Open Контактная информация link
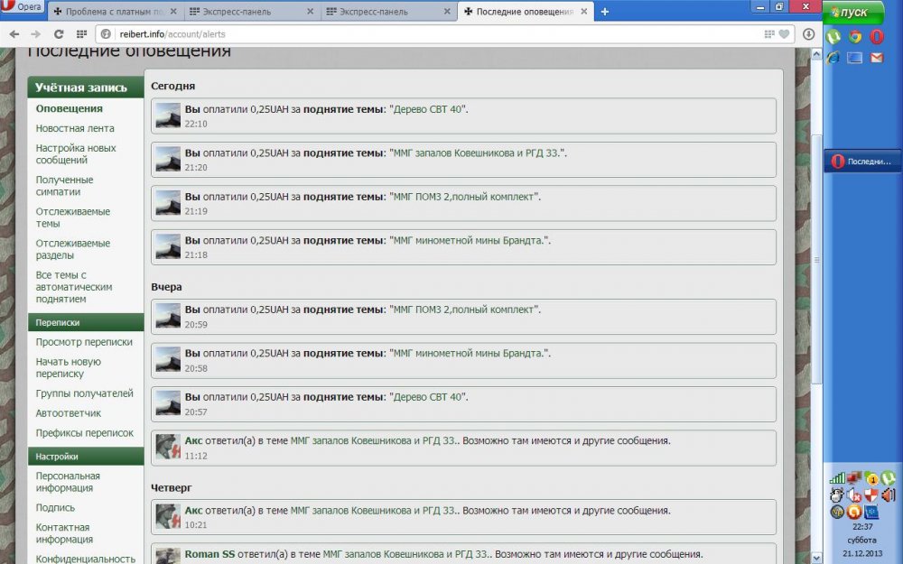 [64, 533]
